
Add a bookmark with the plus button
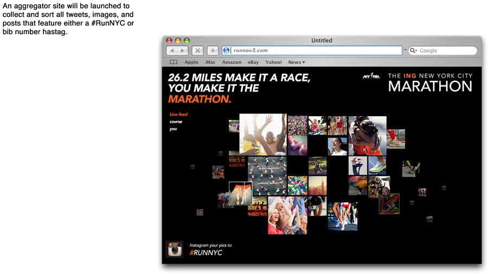pyautogui.click(x=213, y=50)
